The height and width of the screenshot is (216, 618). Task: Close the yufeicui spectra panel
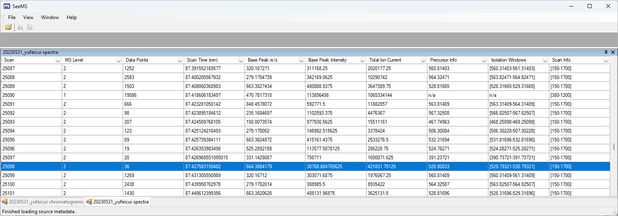[613, 52]
